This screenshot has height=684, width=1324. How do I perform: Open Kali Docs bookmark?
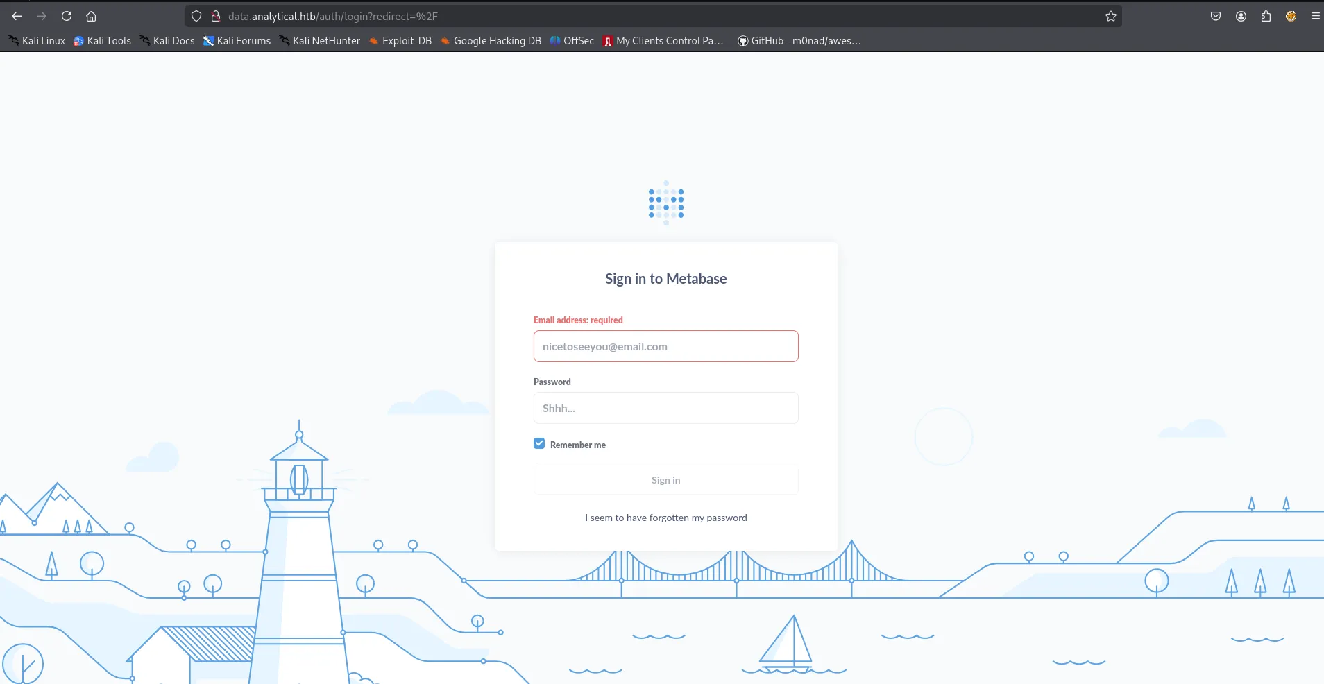tap(167, 41)
